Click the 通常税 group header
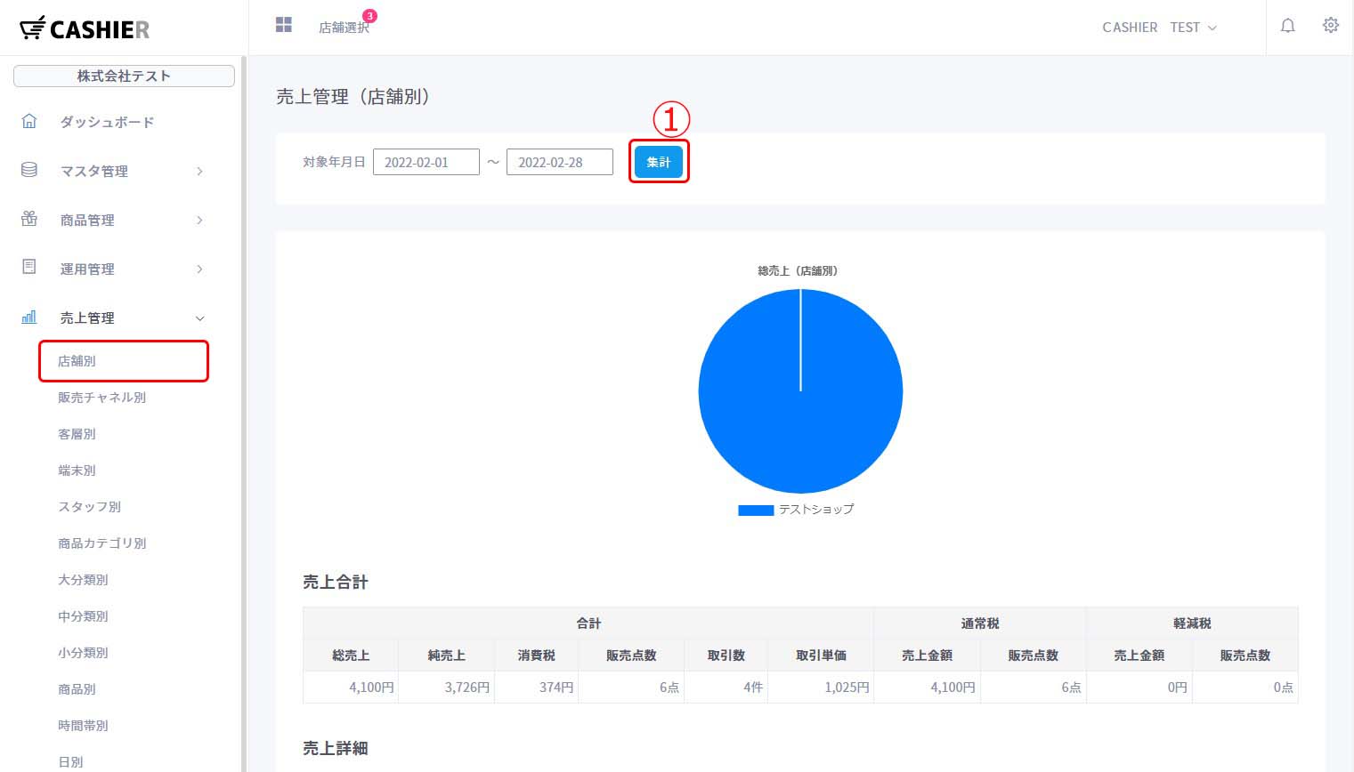This screenshot has width=1354, height=772. [980, 623]
